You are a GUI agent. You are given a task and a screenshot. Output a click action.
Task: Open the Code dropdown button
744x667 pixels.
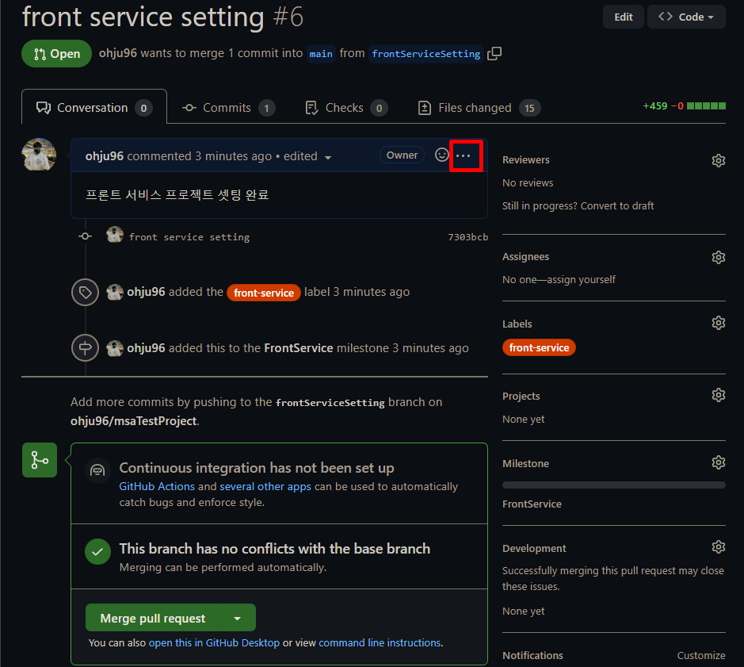(686, 17)
